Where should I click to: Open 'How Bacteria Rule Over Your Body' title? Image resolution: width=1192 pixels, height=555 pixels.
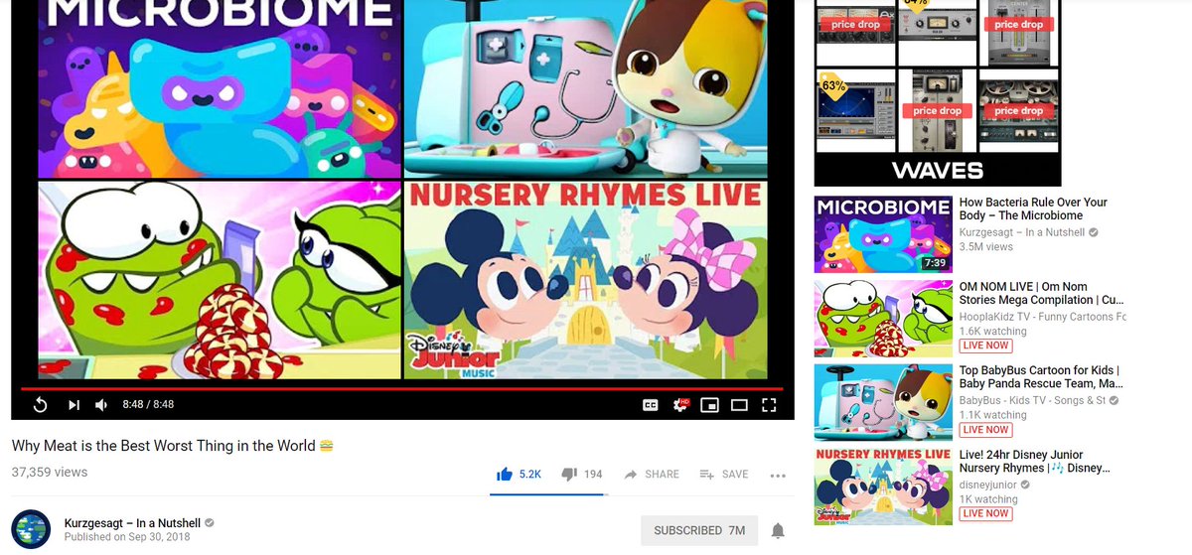tap(1033, 208)
